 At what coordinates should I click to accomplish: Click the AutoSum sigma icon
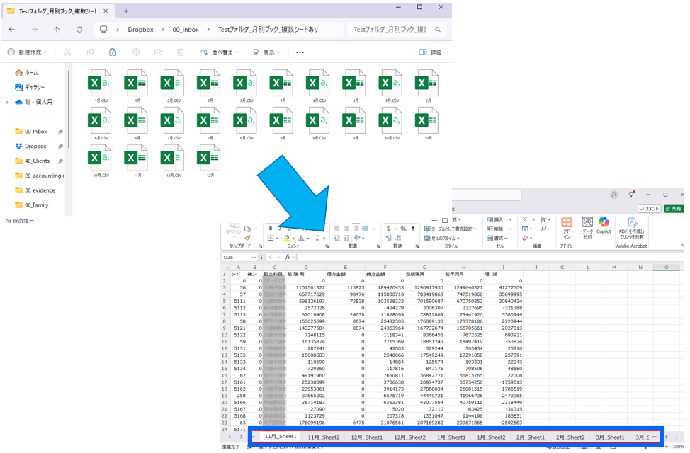(525, 219)
